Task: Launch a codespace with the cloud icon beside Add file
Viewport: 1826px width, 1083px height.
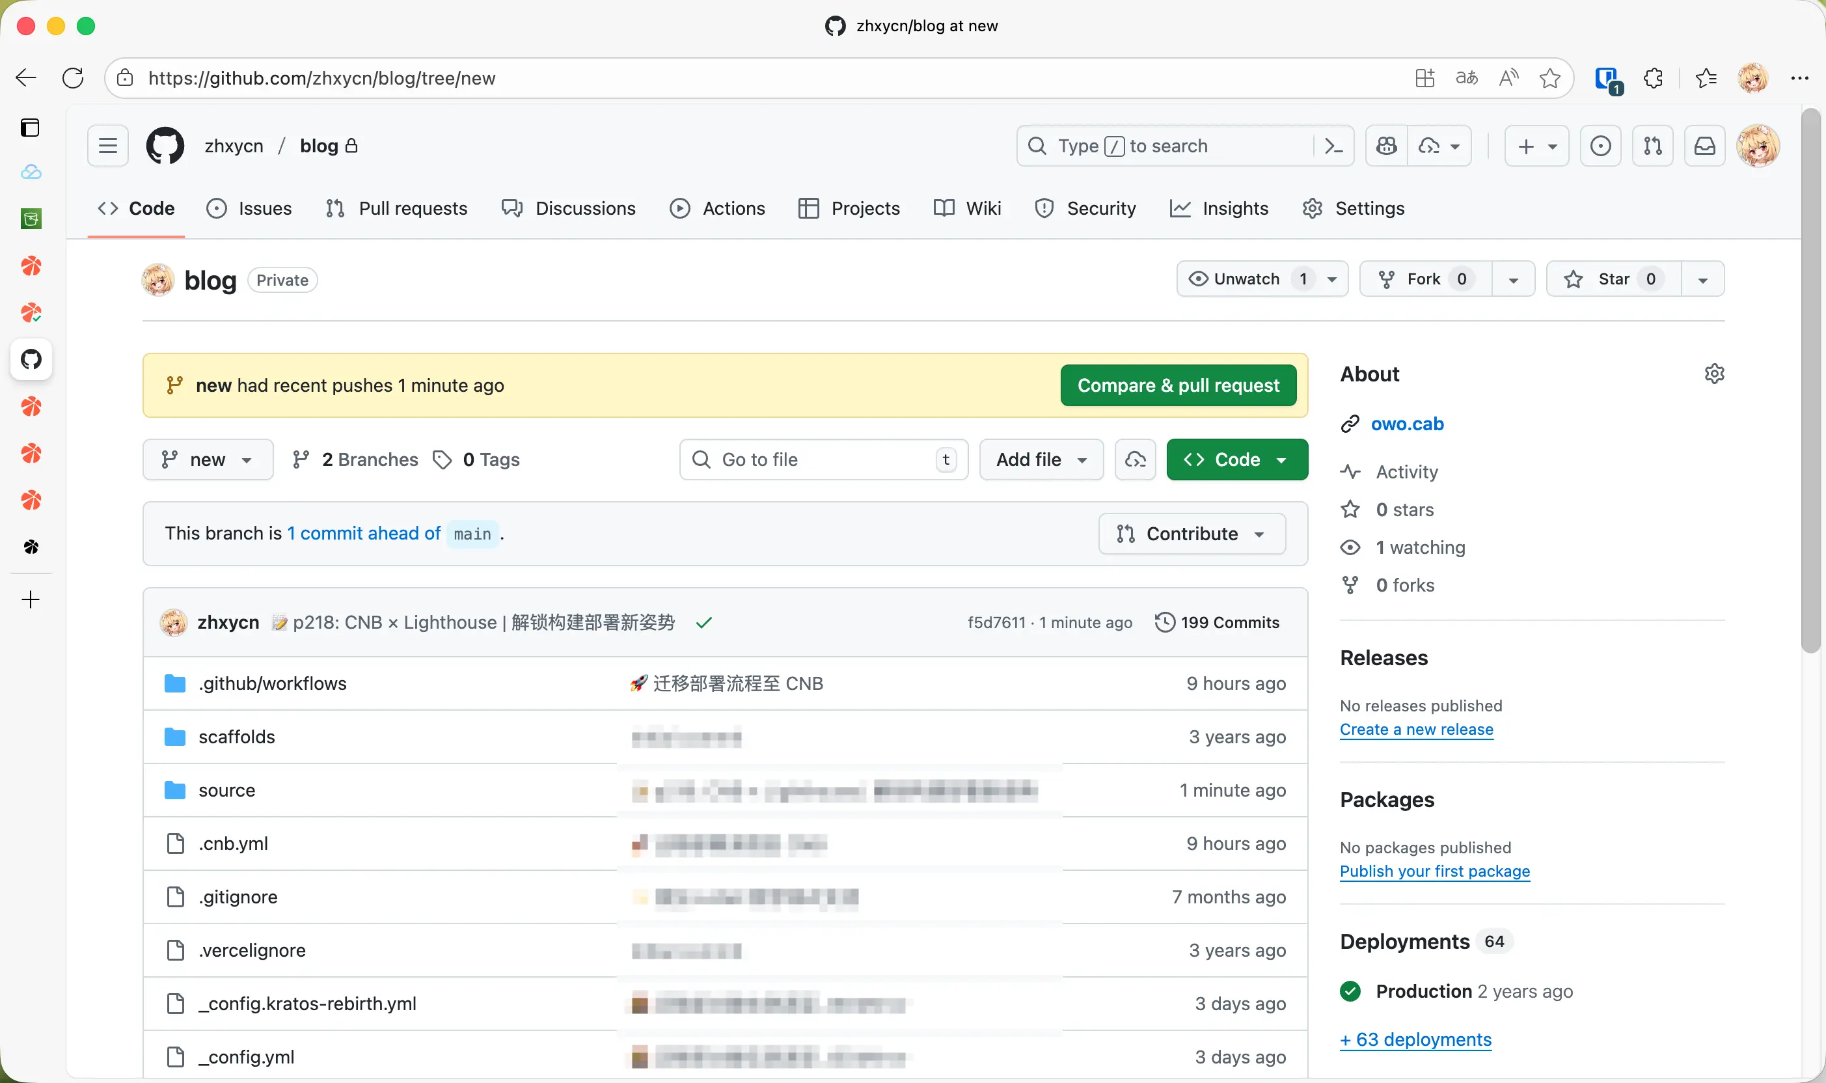Action: pos(1134,459)
